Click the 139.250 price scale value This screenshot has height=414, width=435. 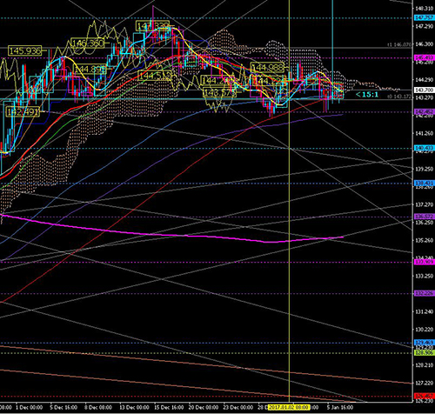(425, 169)
